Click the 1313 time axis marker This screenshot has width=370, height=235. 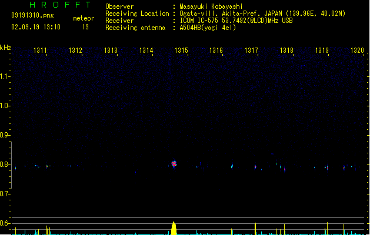(x=111, y=51)
